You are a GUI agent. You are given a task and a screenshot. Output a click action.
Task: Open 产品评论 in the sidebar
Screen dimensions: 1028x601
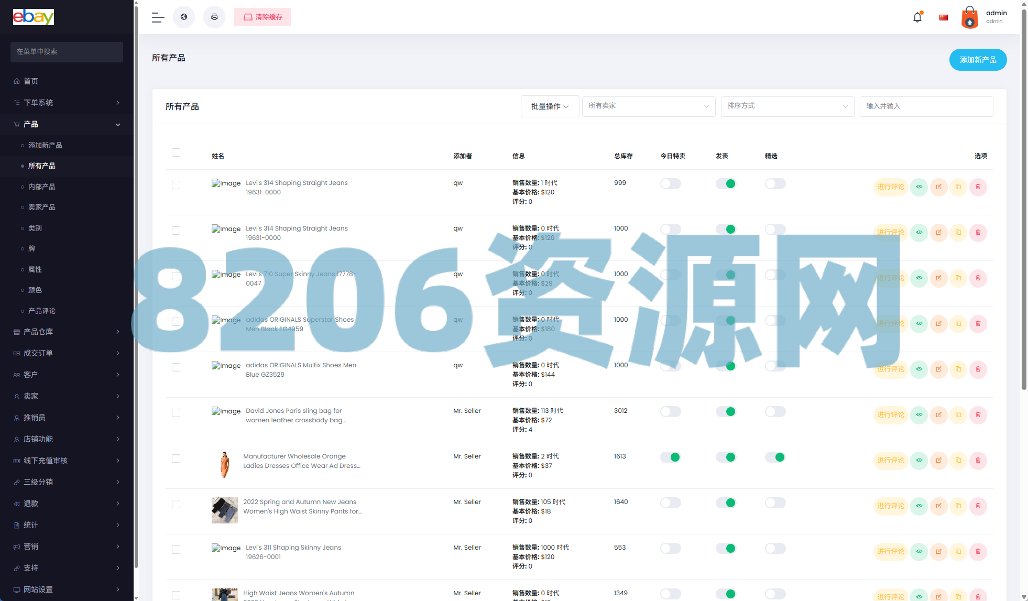pos(42,311)
